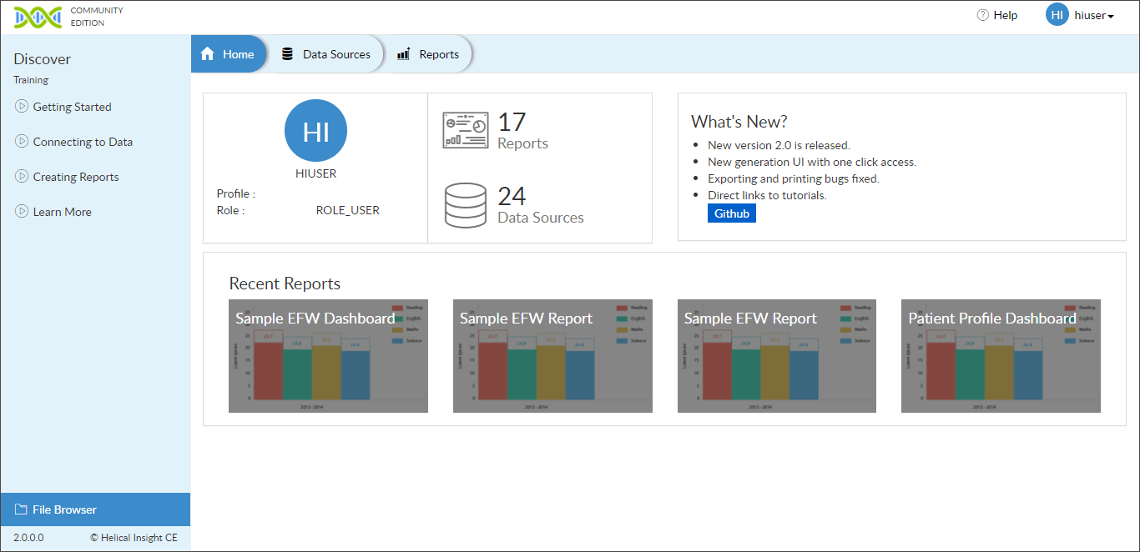Screen dimensions: 1140x552
Task: Click the home icon on the Home tab
Action: (207, 53)
